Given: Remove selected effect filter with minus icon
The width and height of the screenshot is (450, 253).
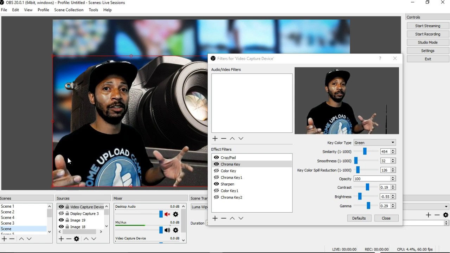Looking at the screenshot, I should pyautogui.click(x=224, y=218).
